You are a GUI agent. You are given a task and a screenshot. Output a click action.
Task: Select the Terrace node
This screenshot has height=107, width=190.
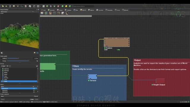92,77
